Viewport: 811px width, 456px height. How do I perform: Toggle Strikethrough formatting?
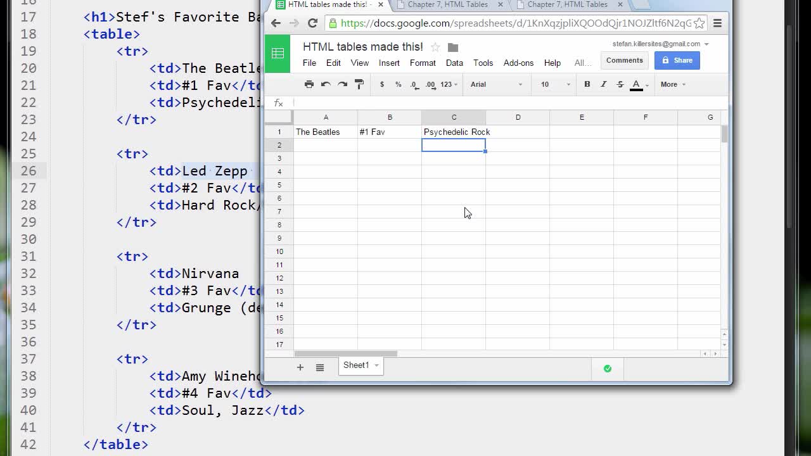point(620,84)
